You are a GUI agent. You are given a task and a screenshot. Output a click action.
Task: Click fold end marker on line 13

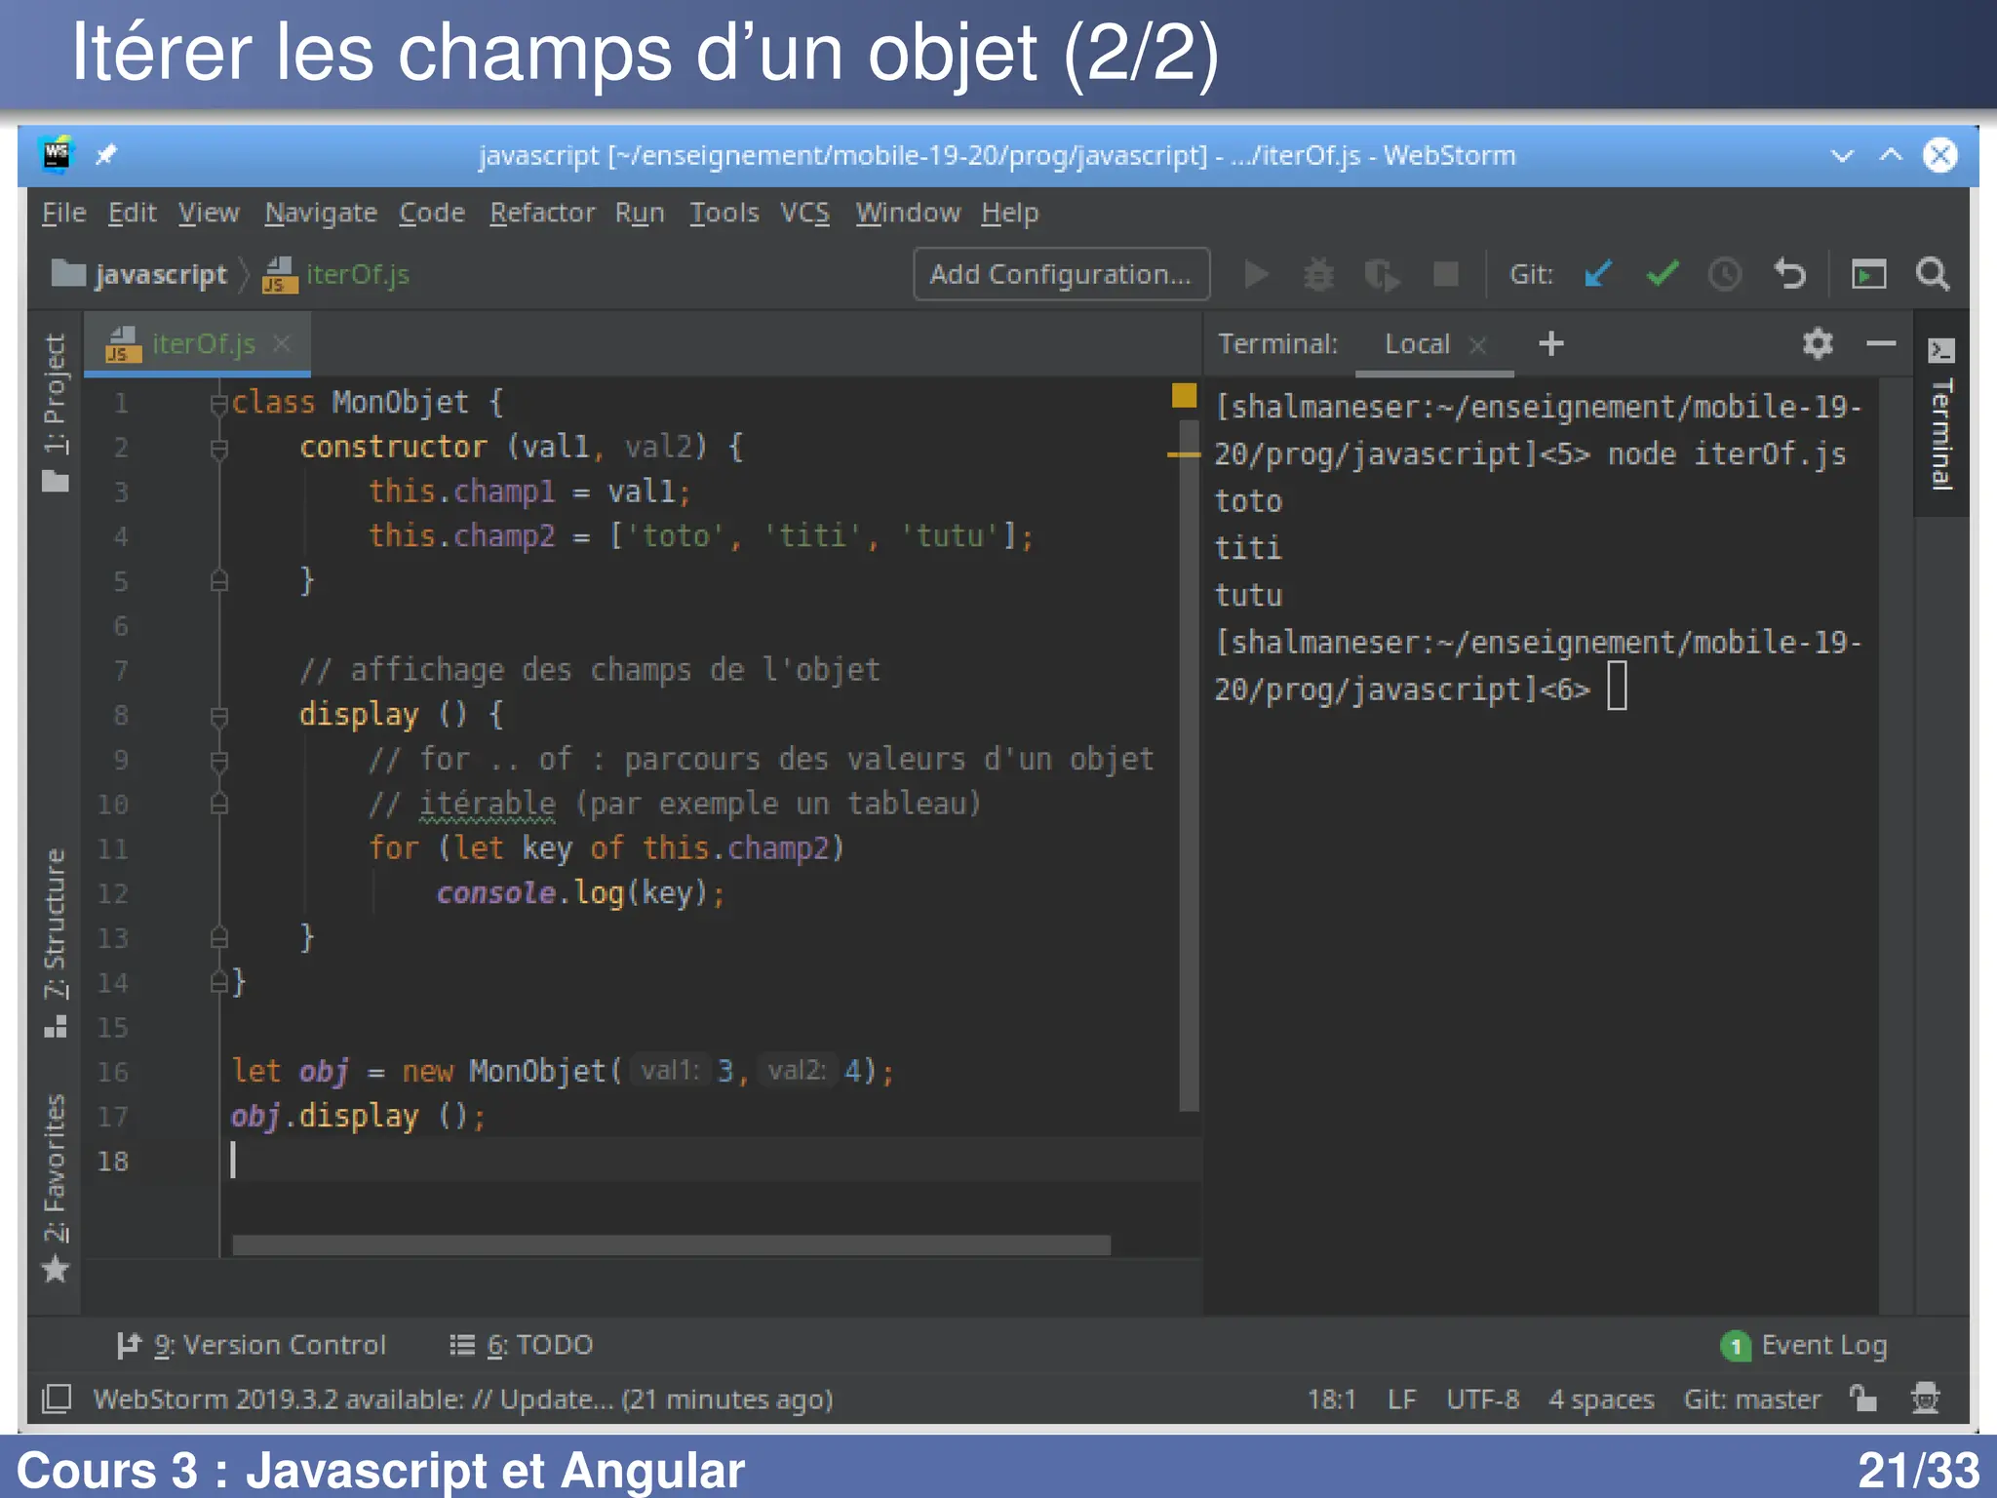coord(219,938)
